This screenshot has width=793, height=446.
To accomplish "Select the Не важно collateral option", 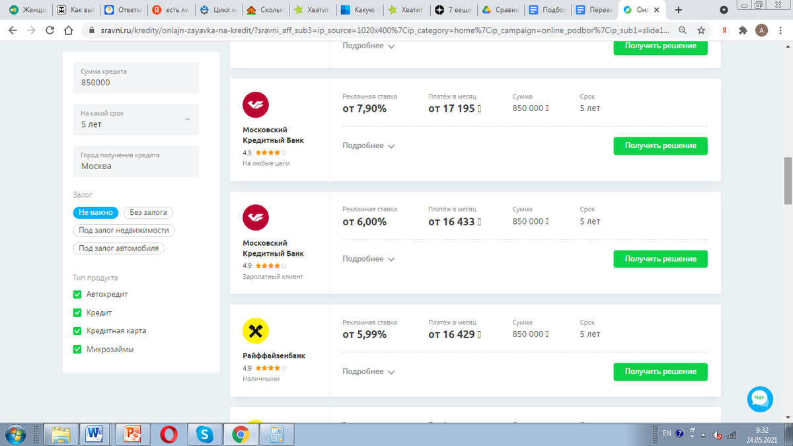I will (96, 213).
